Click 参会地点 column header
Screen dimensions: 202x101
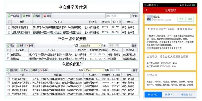(x=130, y=50)
